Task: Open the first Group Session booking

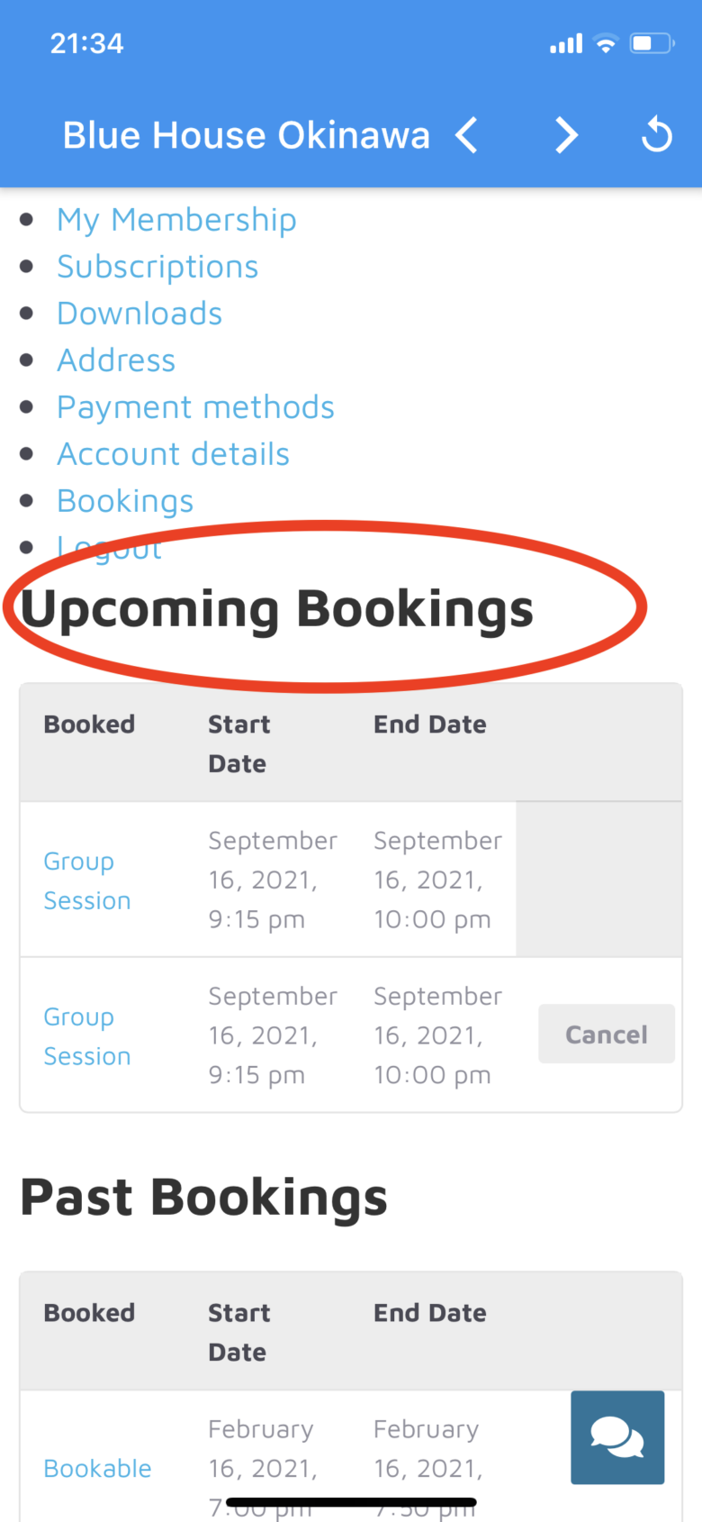Action: point(87,880)
